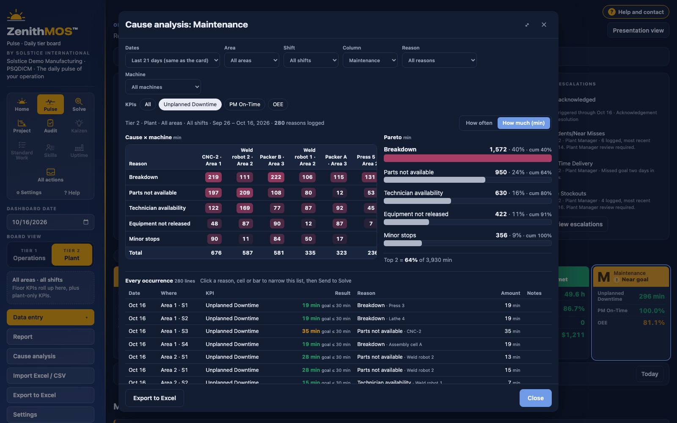The height and width of the screenshot is (423, 677).
Task: Open the Column dropdown showing Maintenance
Action: click(x=370, y=60)
